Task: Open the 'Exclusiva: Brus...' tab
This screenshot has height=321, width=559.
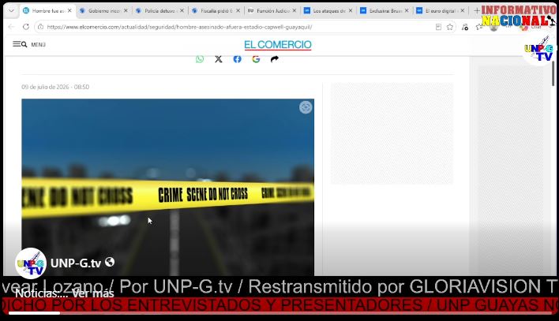Action: click(x=385, y=11)
